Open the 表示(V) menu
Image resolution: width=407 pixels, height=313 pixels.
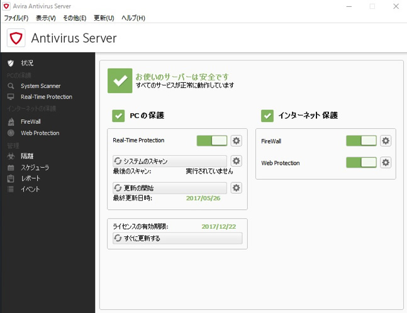pos(46,18)
